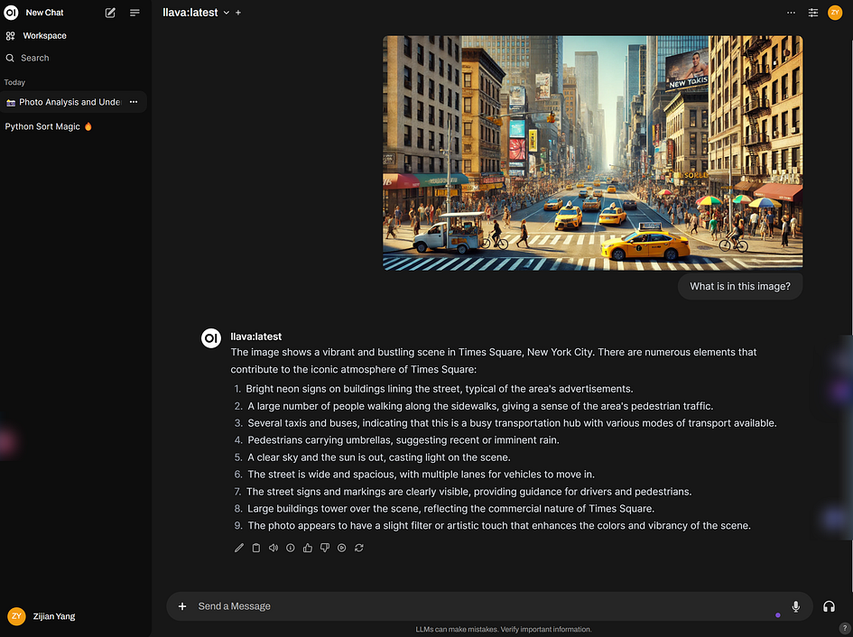This screenshot has width=853, height=637.
Task: Read the response aloud with the speaker icon
Action: click(x=274, y=548)
